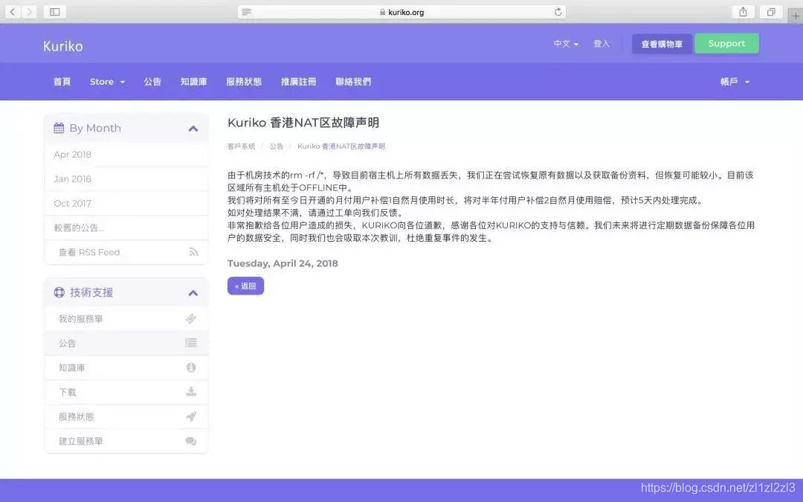This screenshot has height=502, width=803.
Task: Click the « 返回 back button
Action: (246, 286)
